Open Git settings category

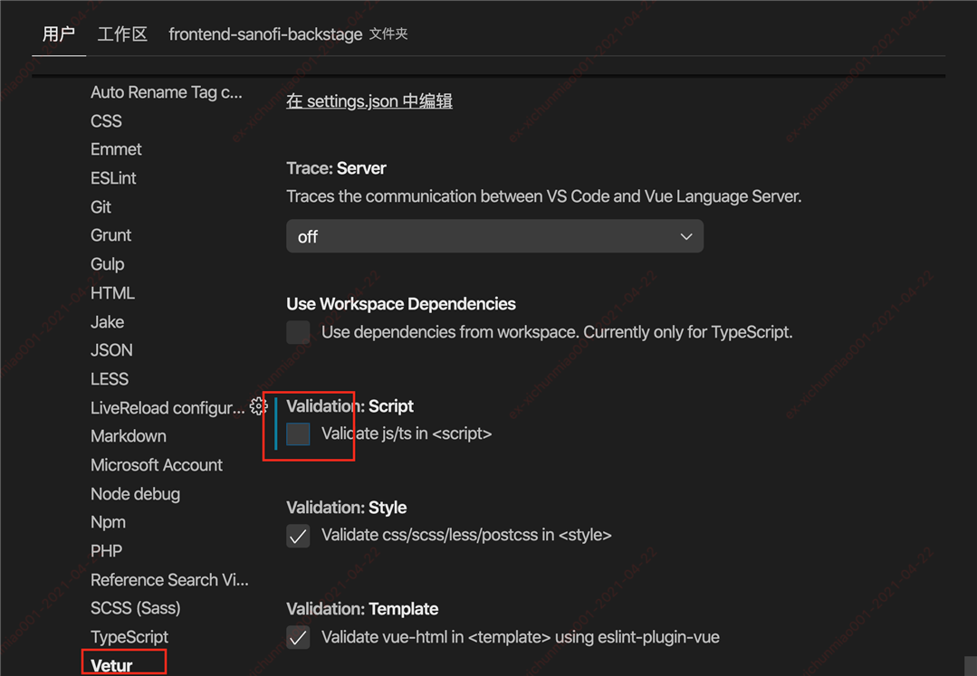point(101,206)
